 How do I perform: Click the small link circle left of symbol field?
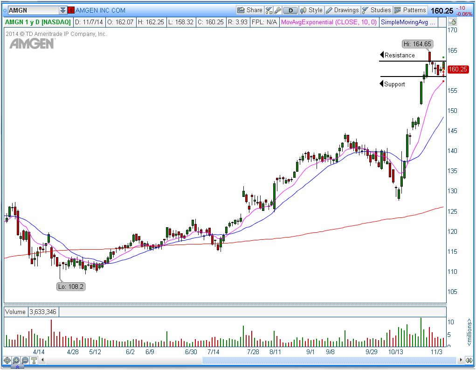[5, 11]
